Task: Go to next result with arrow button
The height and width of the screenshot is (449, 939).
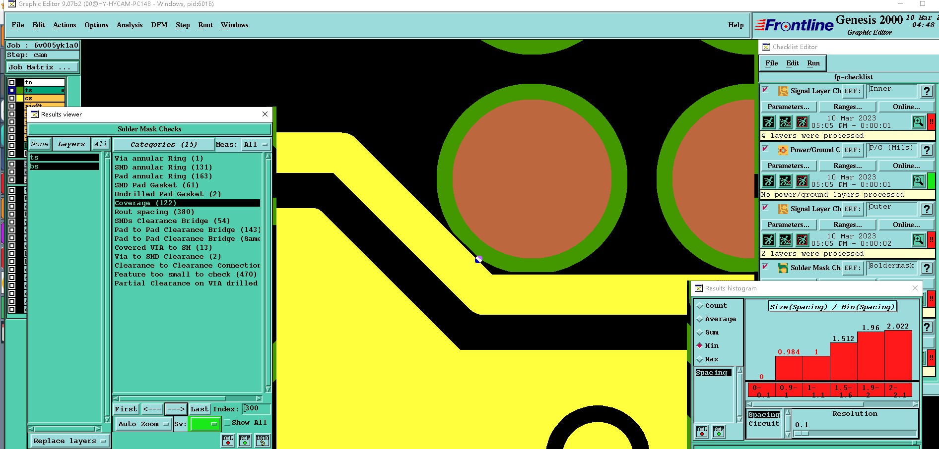Action: pos(176,409)
